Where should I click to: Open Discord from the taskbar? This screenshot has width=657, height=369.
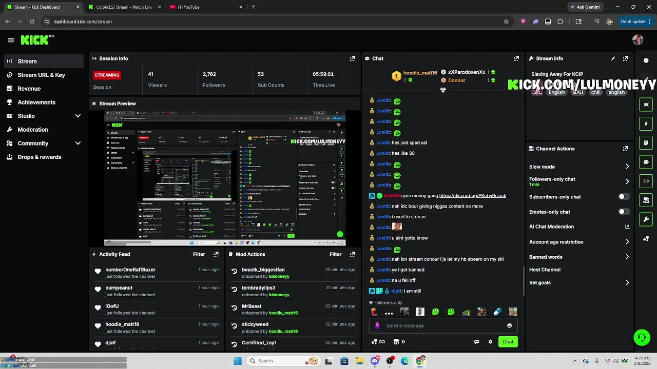pyautogui.click(x=375, y=361)
